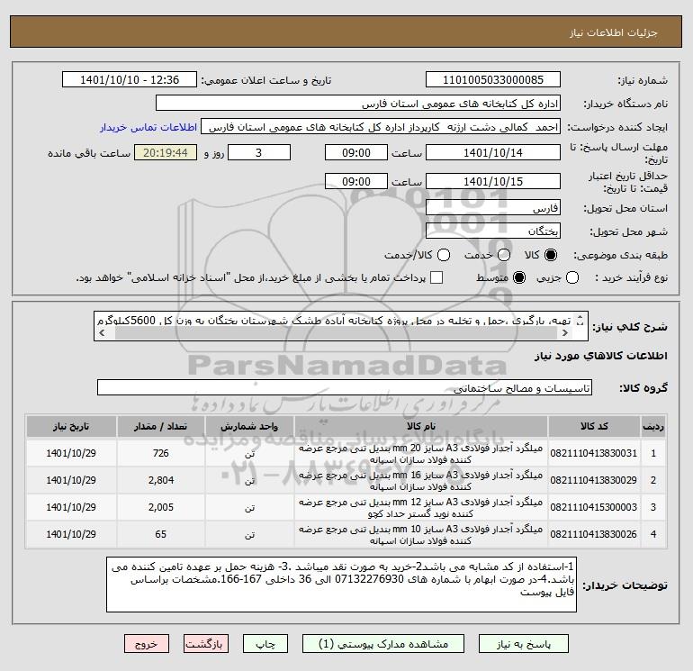Click the خروج exit button
The image size is (693, 671).
(x=147, y=644)
